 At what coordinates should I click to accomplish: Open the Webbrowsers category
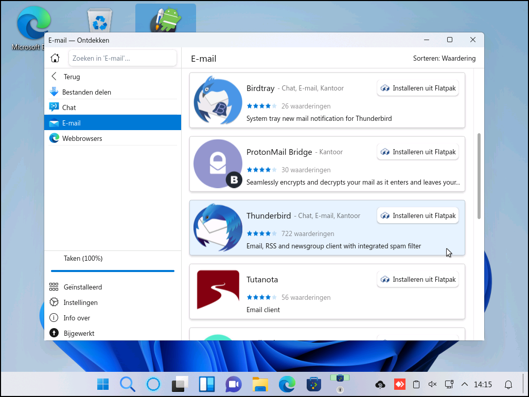tap(113, 138)
